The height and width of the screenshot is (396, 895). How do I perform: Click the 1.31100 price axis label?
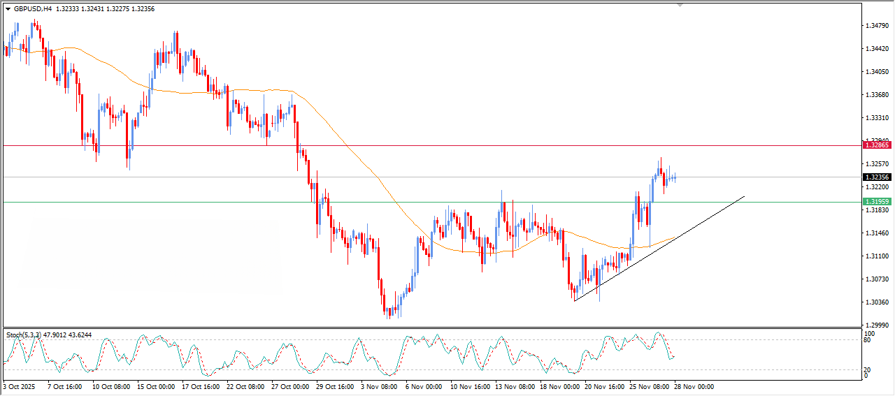coord(877,256)
